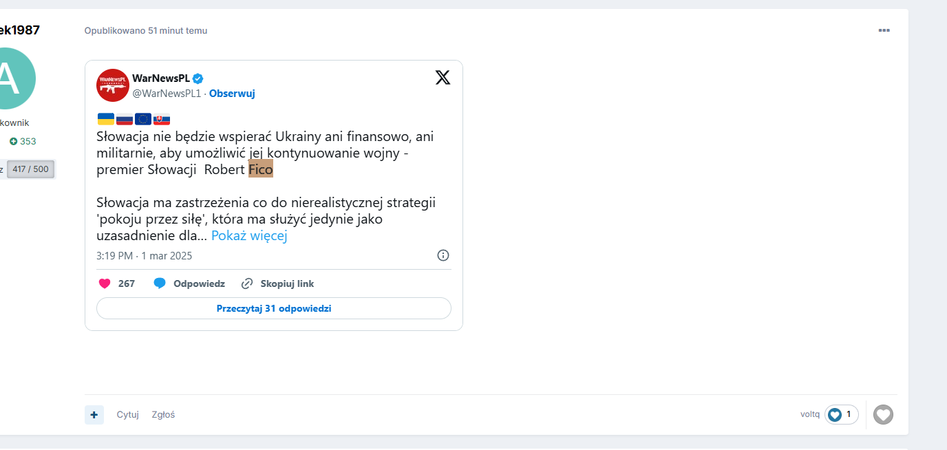Click the WarNewsPL account name

pyautogui.click(x=161, y=78)
